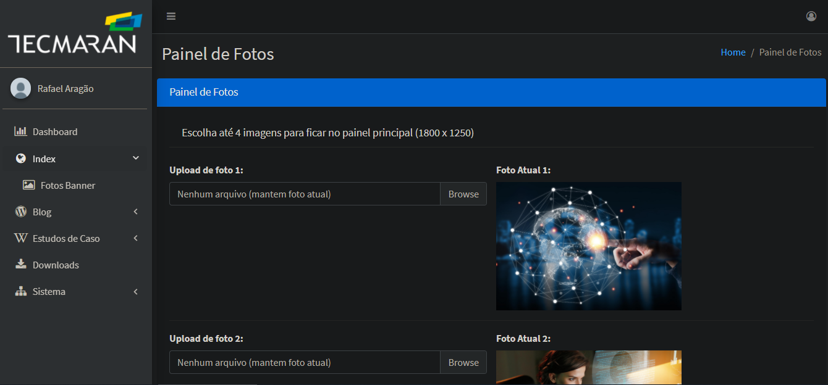This screenshot has width=828, height=385.
Task: Click the Tecmaran logo
Action: tap(75, 33)
